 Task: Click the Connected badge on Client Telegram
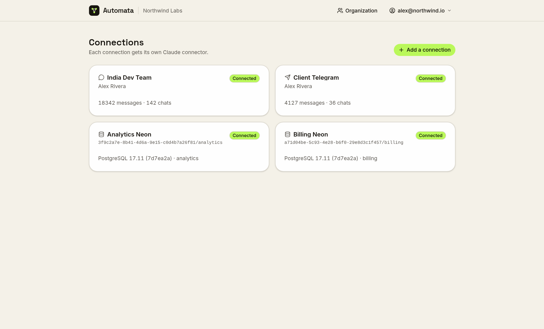click(431, 78)
